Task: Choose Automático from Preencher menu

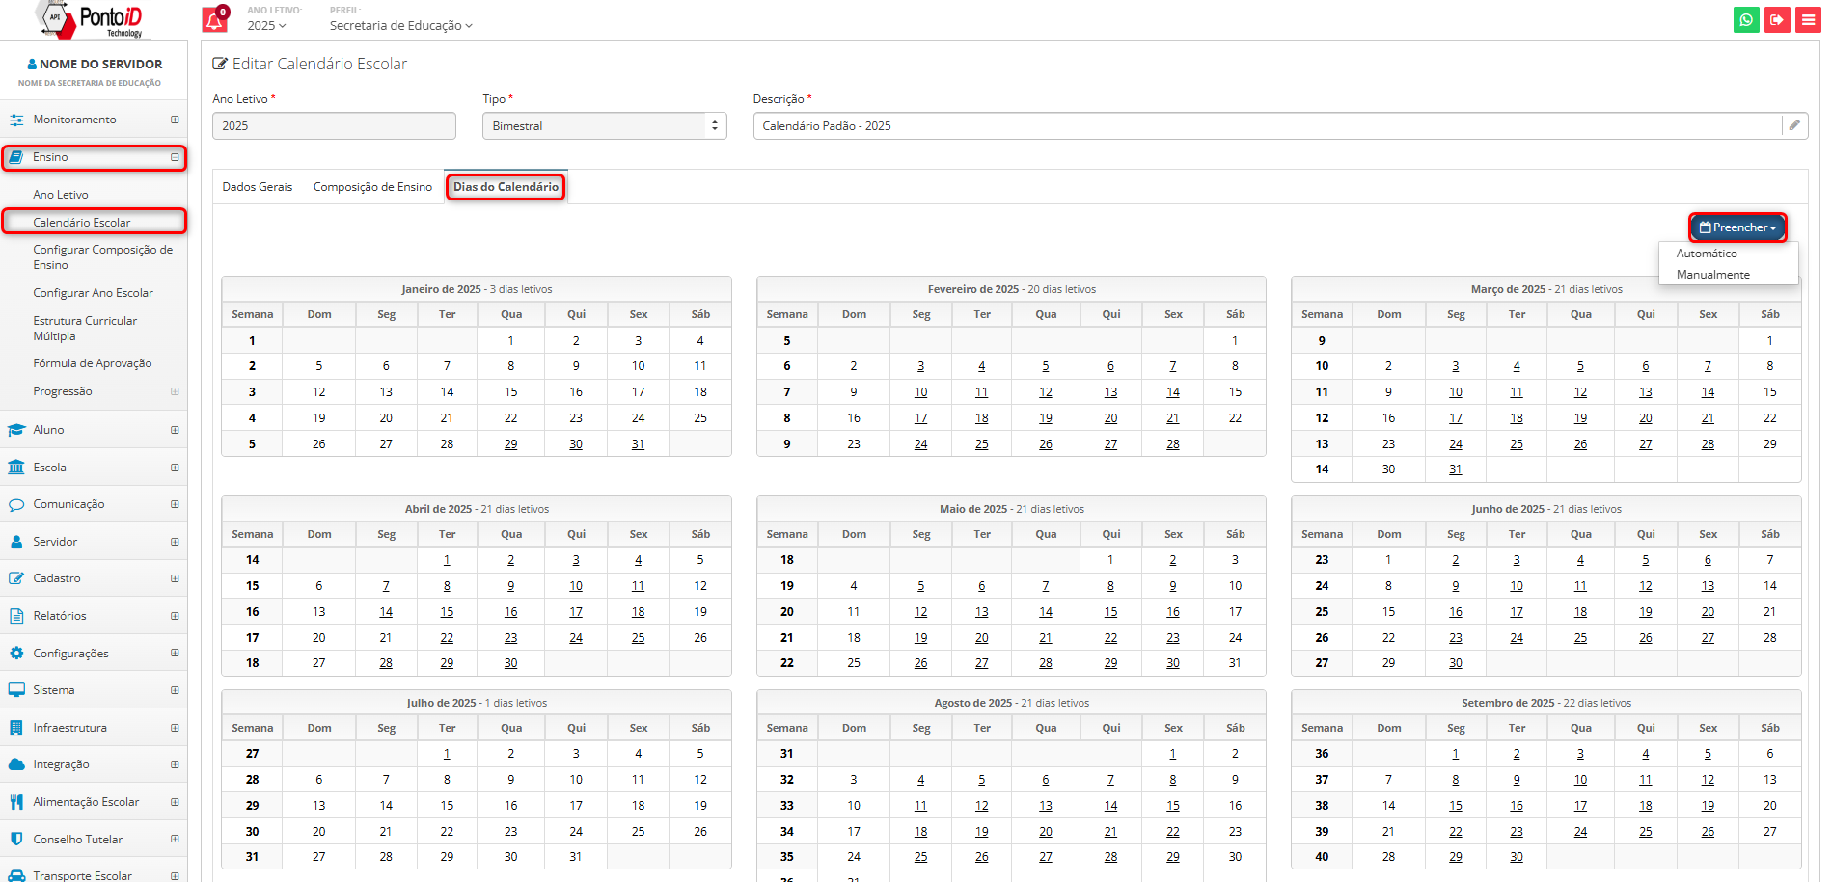Action: pyautogui.click(x=1707, y=254)
